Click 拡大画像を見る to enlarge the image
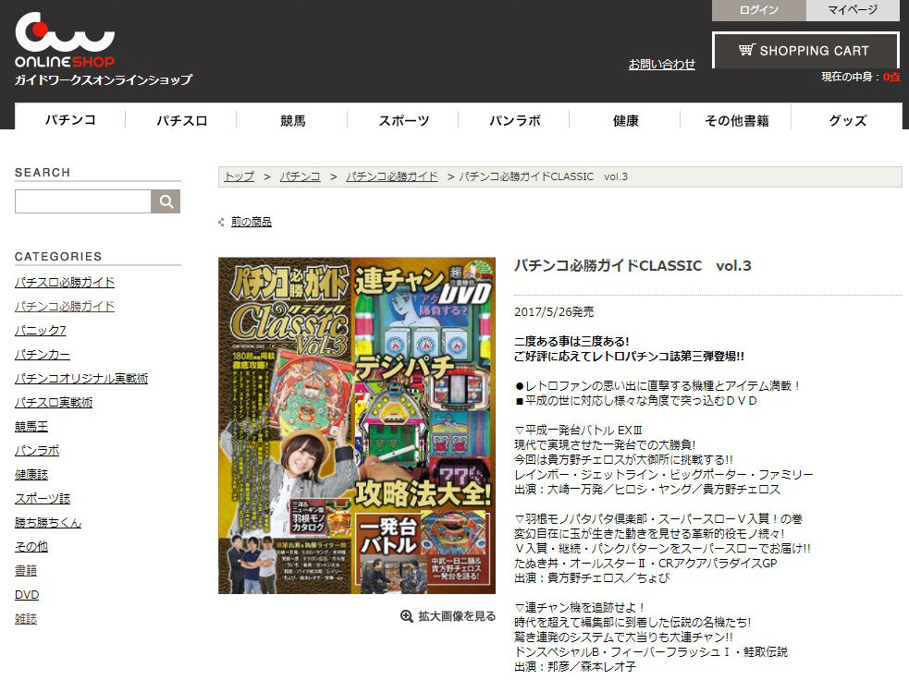Screen dimensions: 909x680 point(457,616)
